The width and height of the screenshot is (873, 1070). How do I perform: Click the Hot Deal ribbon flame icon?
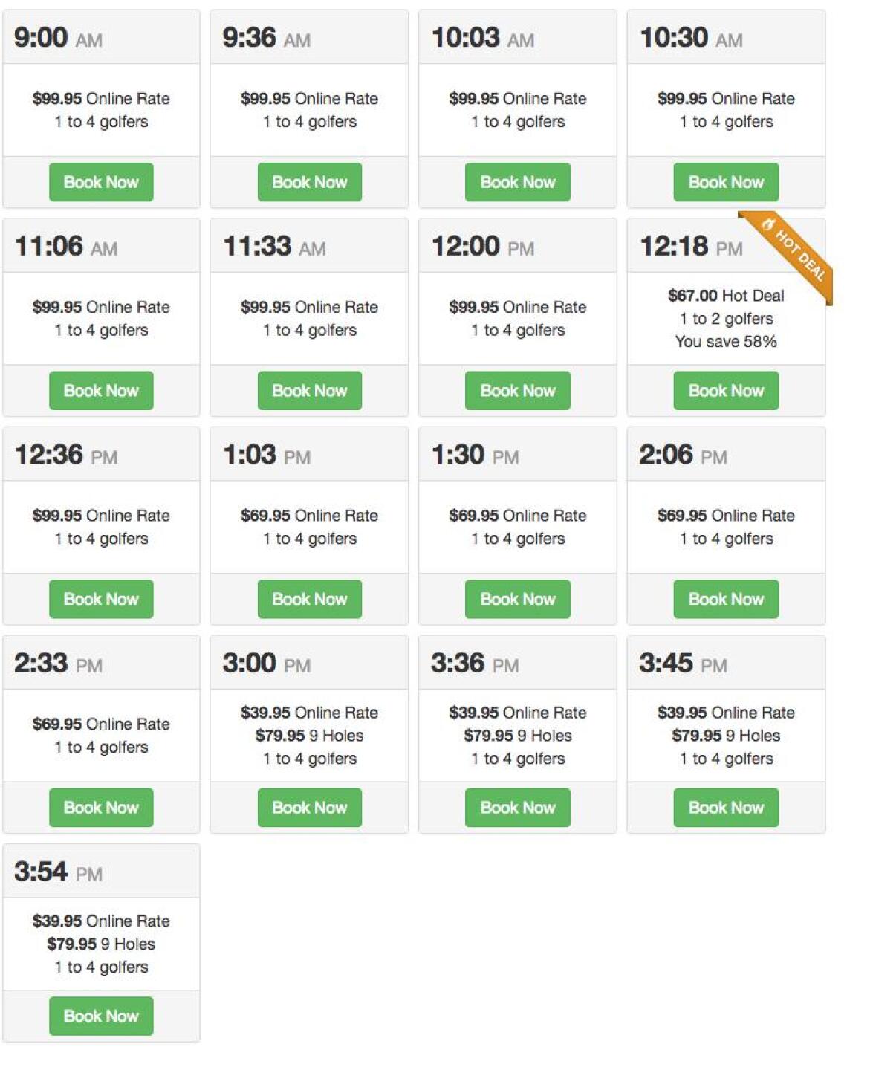768,225
